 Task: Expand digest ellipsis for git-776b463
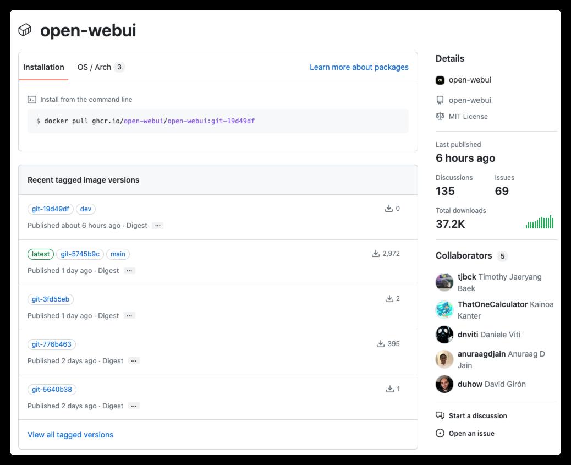pyautogui.click(x=134, y=361)
